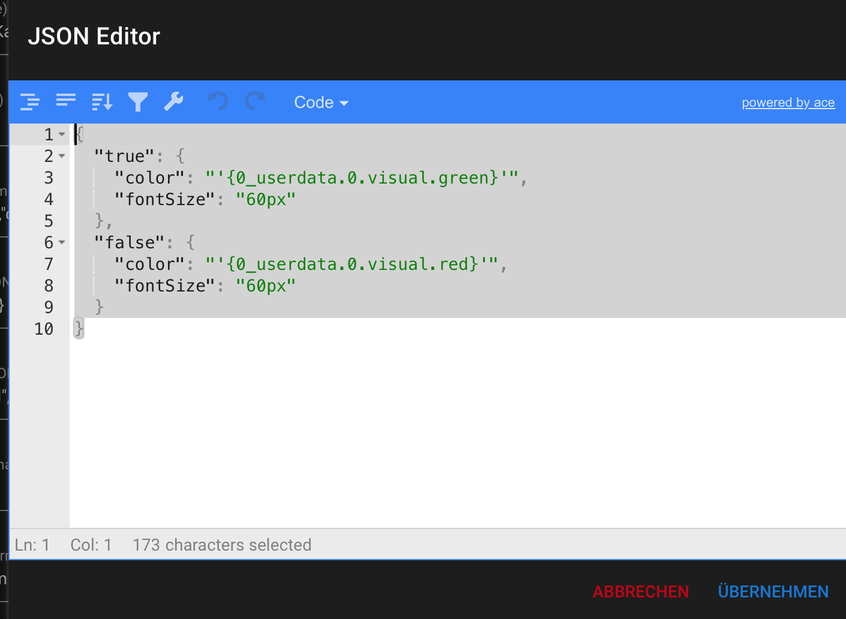The height and width of the screenshot is (619, 846).
Task: Format JSON data with indentation
Action: tap(29, 102)
